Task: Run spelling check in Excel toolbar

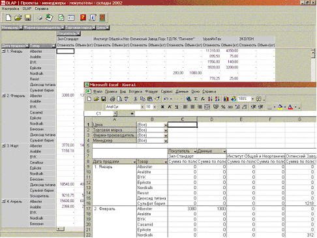Action: tap(127, 99)
